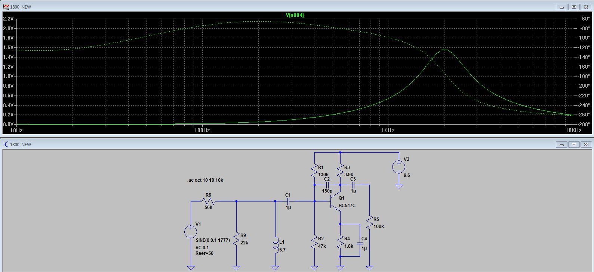Click the waveform icon in plot title bar
This screenshot has width=594, height=272.
coord(6,7)
